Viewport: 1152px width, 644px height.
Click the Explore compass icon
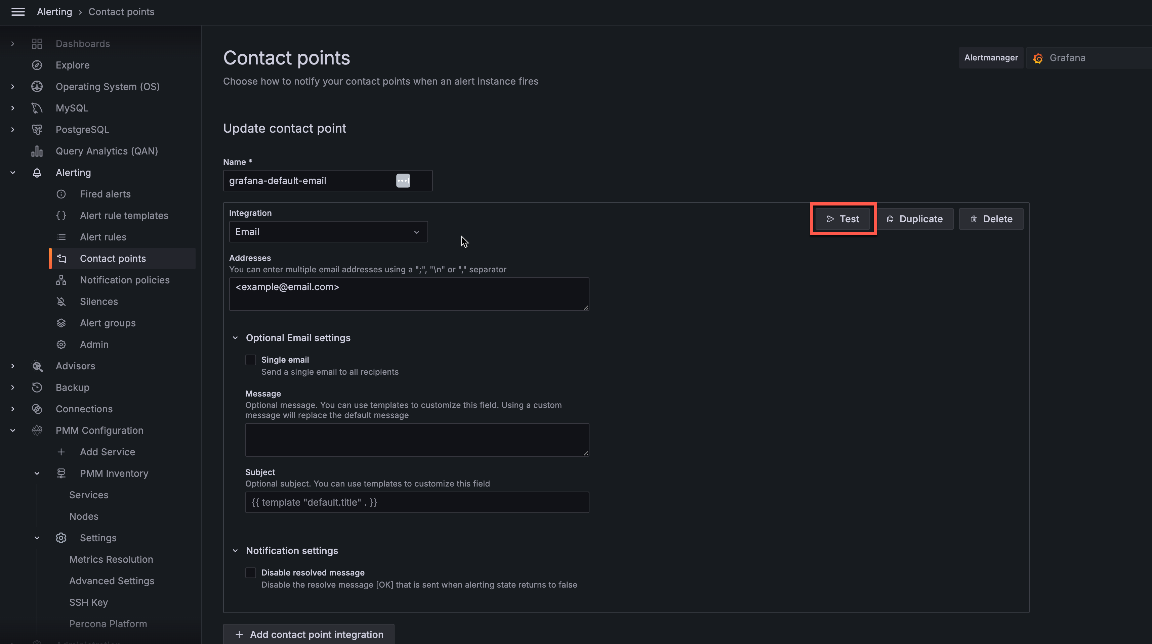pos(37,65)
